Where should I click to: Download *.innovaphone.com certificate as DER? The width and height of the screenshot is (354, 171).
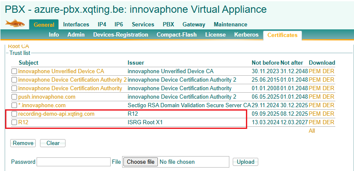tap(328, 105)
